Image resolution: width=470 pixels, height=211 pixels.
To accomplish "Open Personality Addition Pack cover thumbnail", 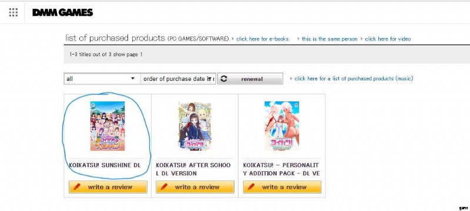I will pyautogui.click(x=281, y=126).
